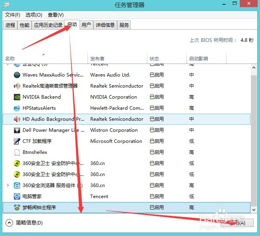Click the 低 startup impact of CTF 加载程序
The width and height of the screenshot is (260, 236).
192,141
